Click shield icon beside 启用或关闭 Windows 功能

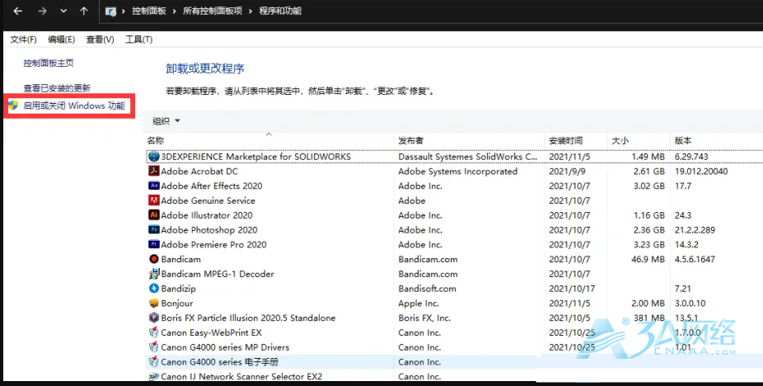point(14,106)
